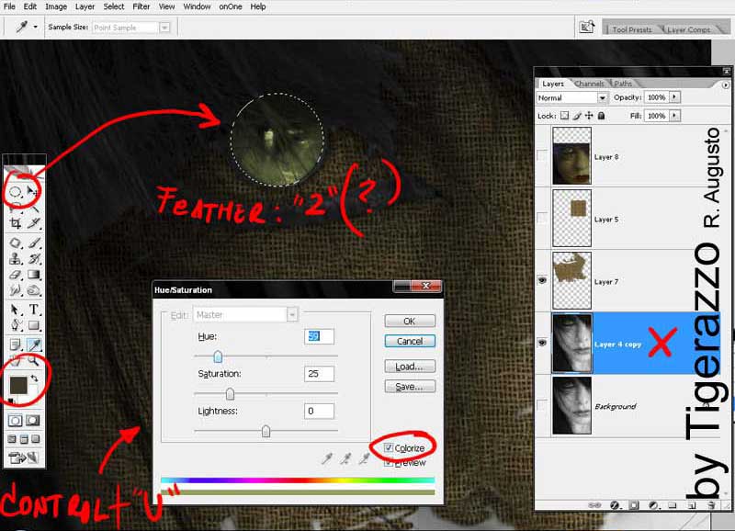Image resolution: width=735 pixels, height=531 pixels.
Task: Toggle lock transparent pixels
Action: pyautogui.click(x=565, y=115)
